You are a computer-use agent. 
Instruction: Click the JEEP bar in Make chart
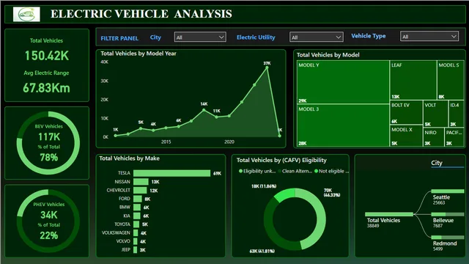coord(135,249)
